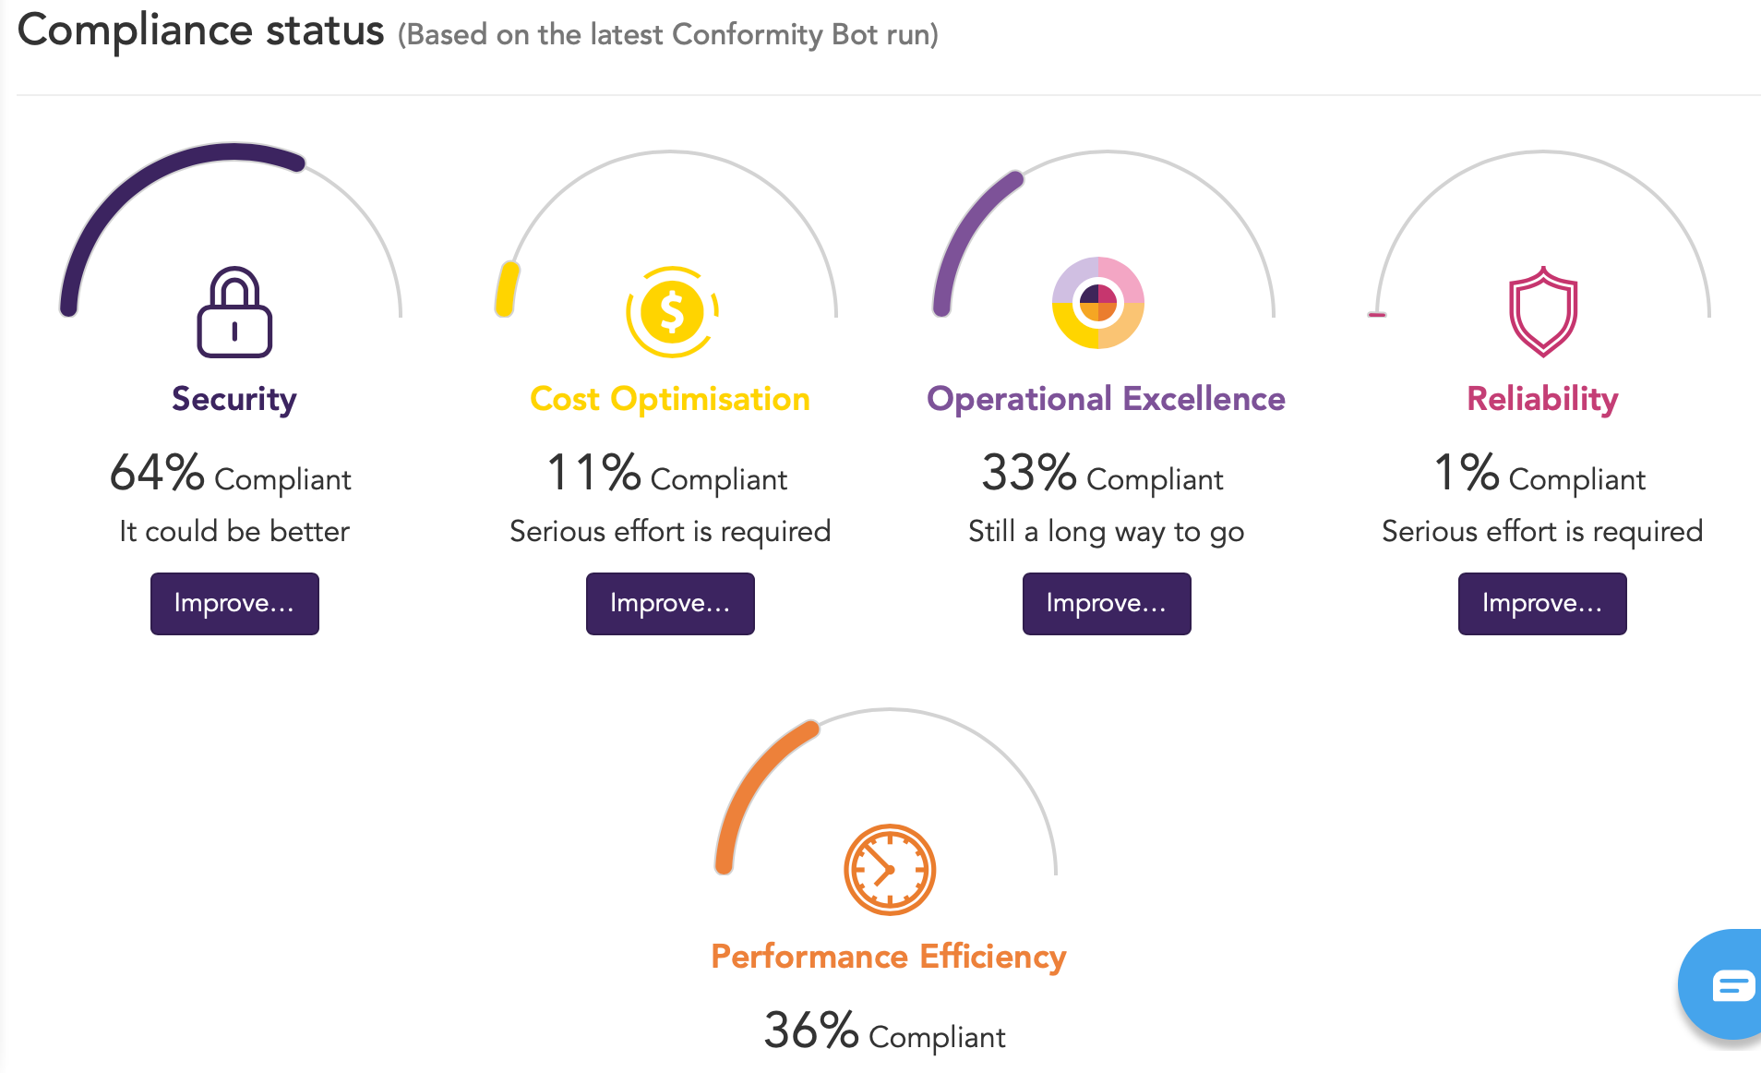Click the yellow Cost Optimisation gauge segment
This screenshot has height=1073, width=1761.
(x=507, y=289)
